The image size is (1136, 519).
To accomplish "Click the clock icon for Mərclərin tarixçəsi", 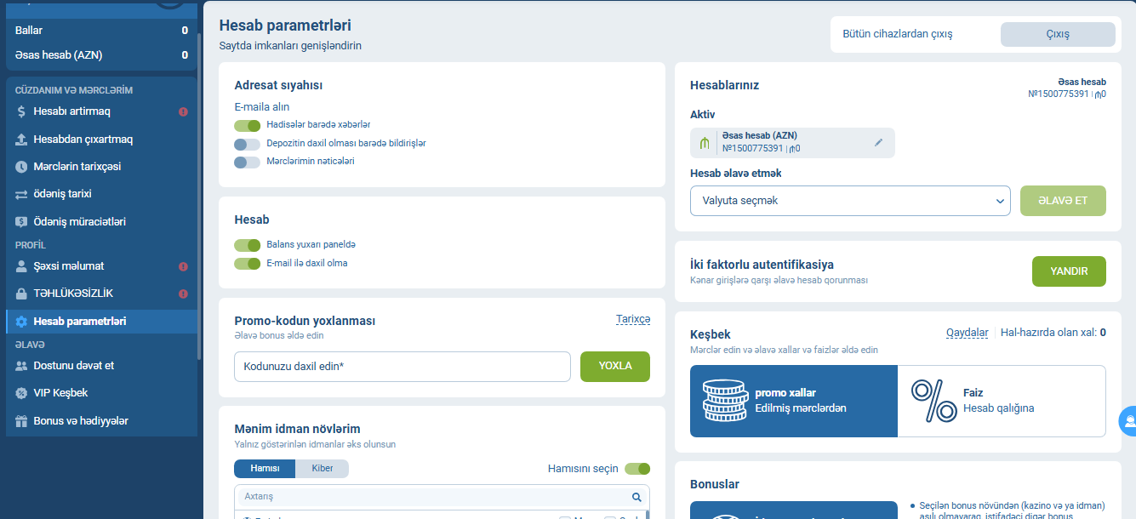I will (22, 167).
